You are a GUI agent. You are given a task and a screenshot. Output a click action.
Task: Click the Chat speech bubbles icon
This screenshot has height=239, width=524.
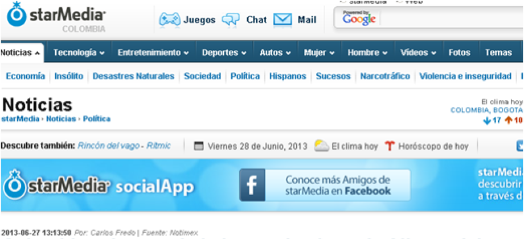click(231, 20)
